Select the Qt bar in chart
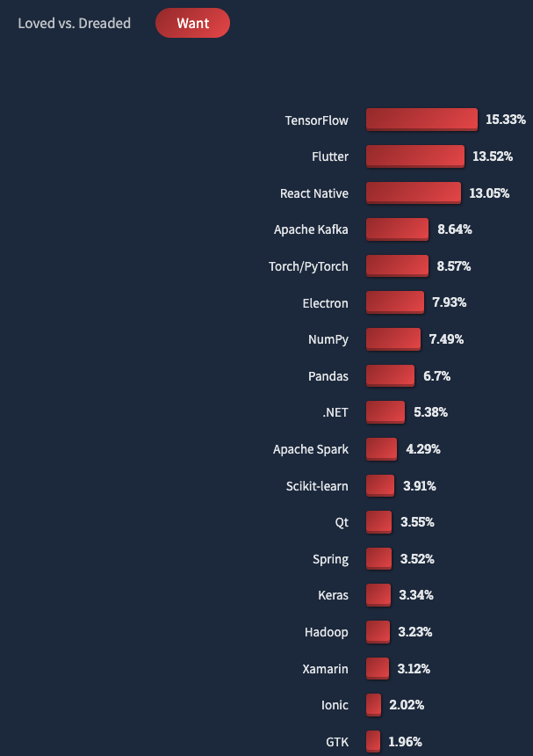 tap(378, 522)
